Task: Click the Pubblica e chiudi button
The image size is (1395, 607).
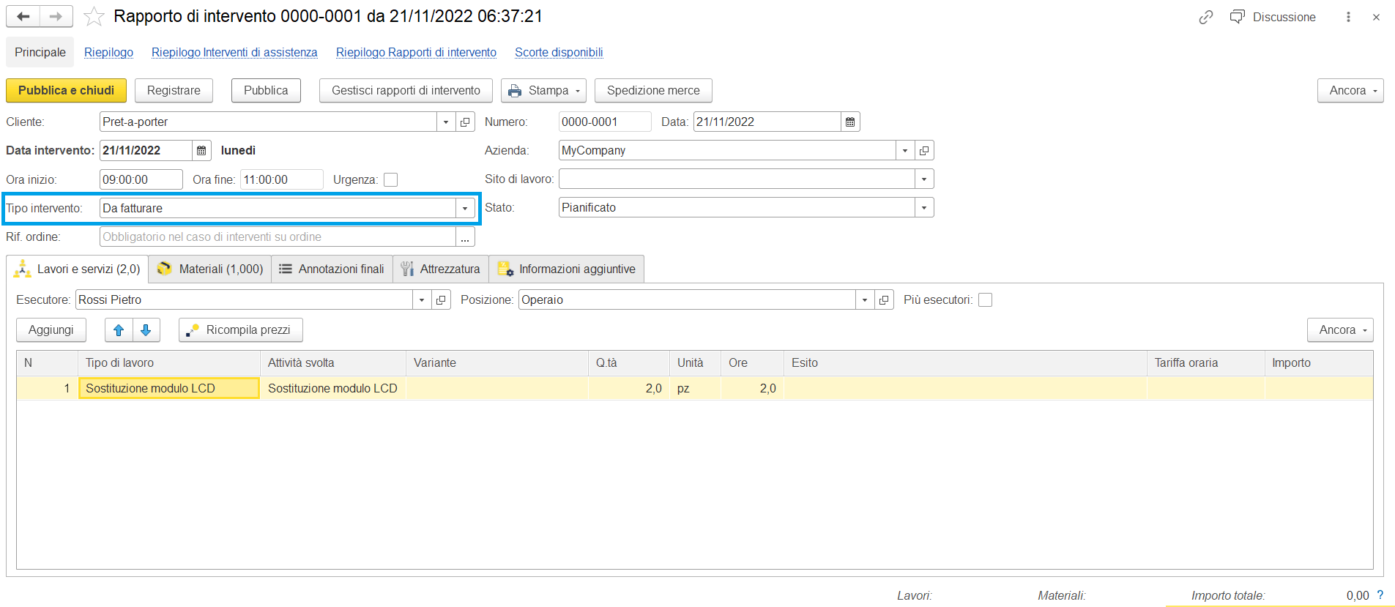Action: coord(66,90)
